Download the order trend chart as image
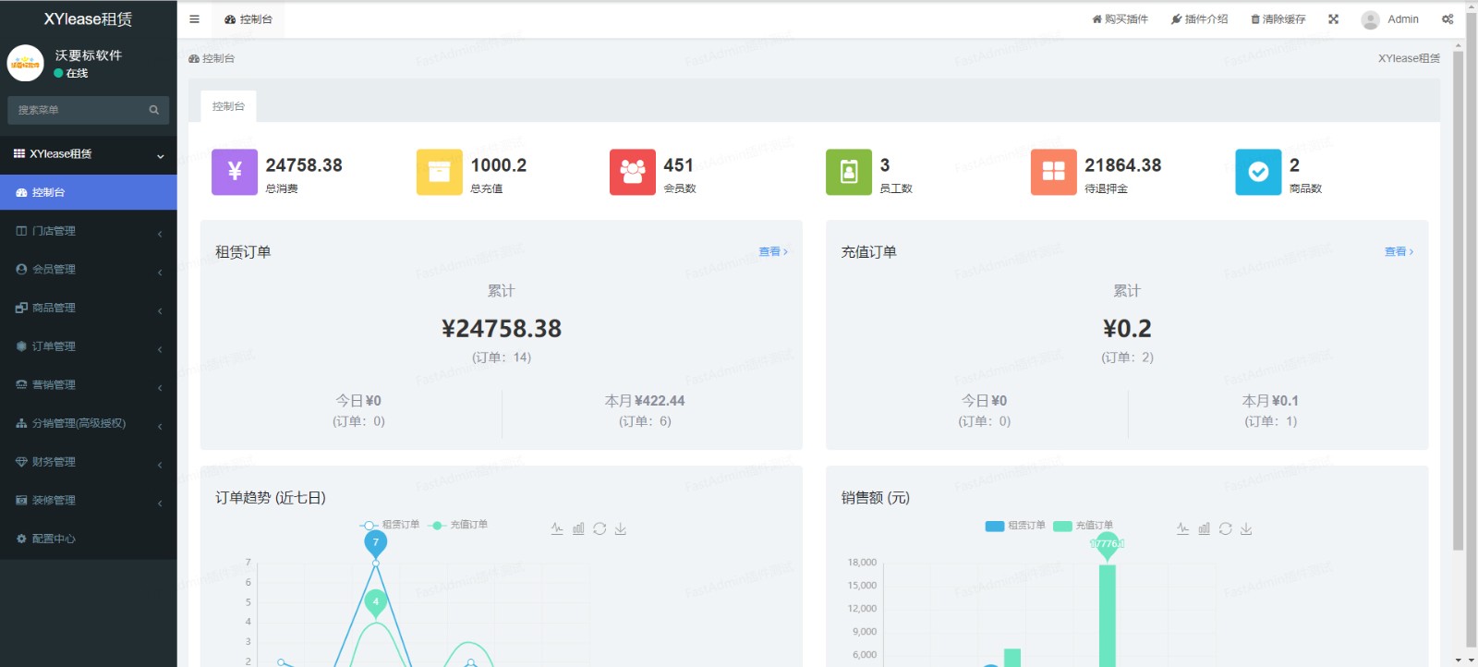Viewport: 1478px width, 667px height. click(x=621, y=529)
